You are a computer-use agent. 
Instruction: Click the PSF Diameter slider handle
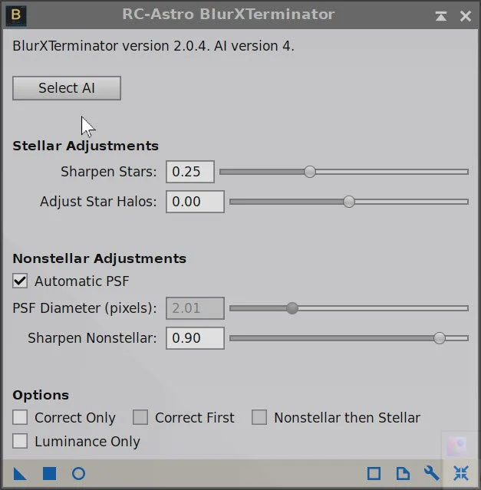[x=292, y=308]
